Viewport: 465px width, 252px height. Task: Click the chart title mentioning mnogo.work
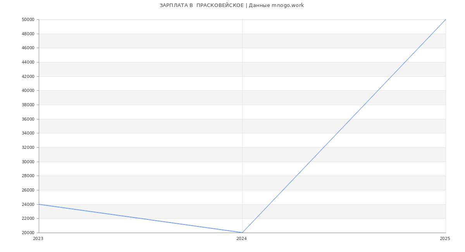232,5
